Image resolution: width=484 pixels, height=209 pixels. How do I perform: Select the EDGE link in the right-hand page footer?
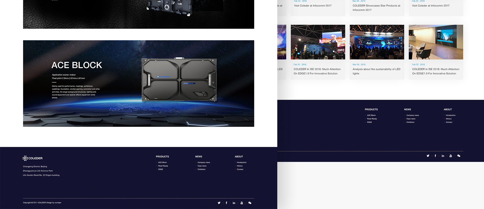tap(369, 122)
